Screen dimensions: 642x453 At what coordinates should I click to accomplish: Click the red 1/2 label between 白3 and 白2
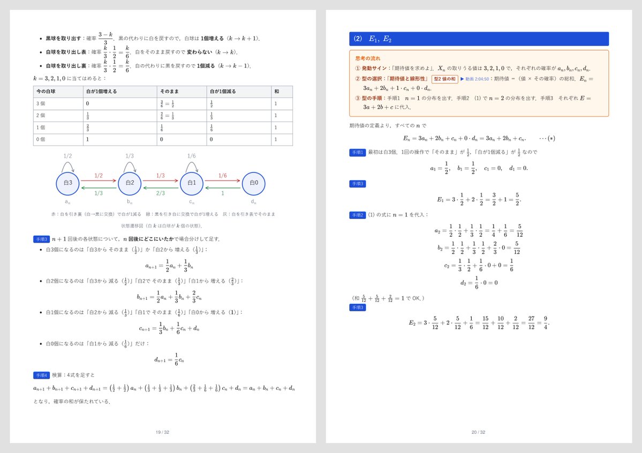click(99, 176)
